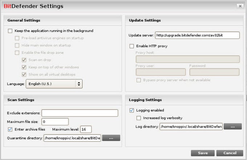Click the Quarantine directory path field
Viewport: 247px width, 160px height.
pyautogui.click(x=72, y=138)
